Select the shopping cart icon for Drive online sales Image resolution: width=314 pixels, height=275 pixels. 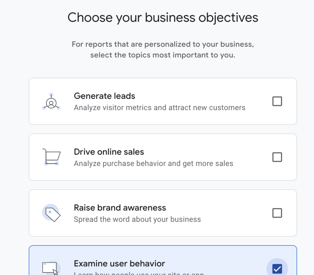pos(51,156)
